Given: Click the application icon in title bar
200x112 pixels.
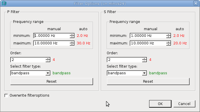Looking at the screenshot, I should [4, 3].
